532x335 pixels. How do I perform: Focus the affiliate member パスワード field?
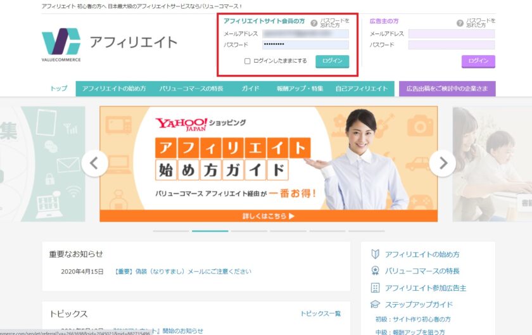coord(305,44)
